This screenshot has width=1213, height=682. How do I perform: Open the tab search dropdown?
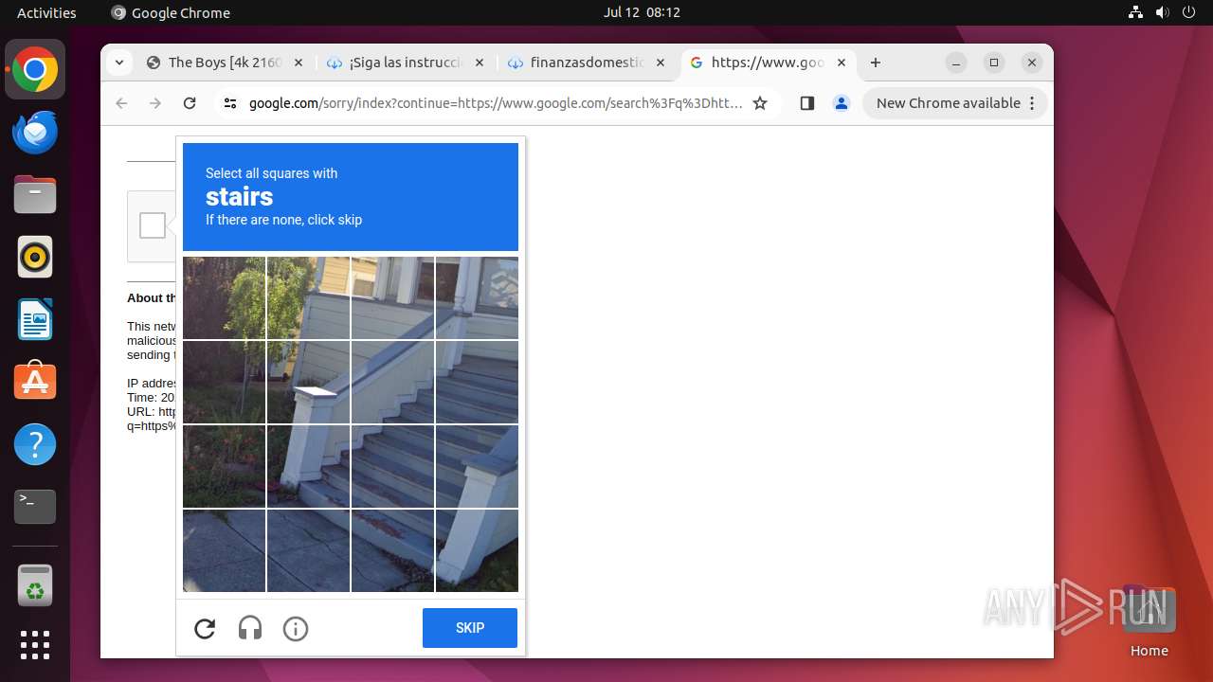click(118, 63)
